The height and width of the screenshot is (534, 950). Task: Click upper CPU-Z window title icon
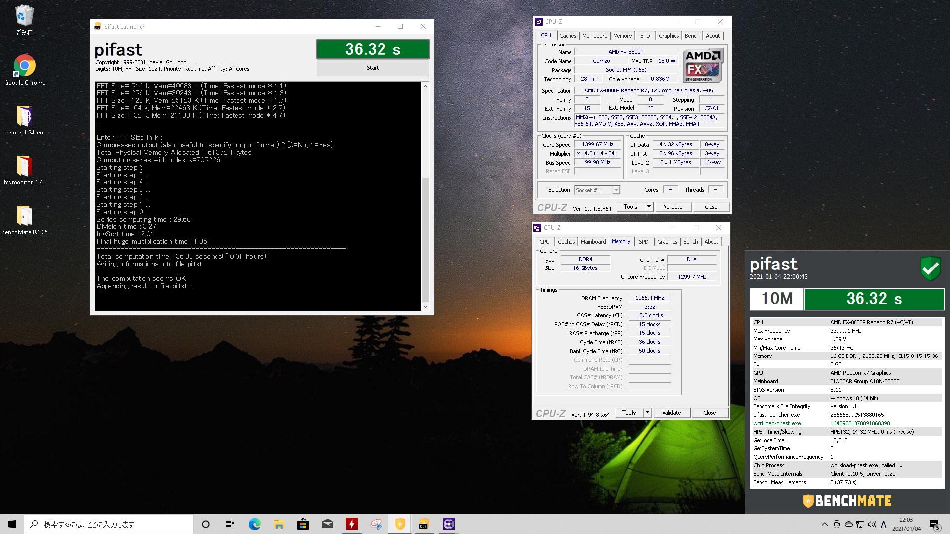coord(538,22)
